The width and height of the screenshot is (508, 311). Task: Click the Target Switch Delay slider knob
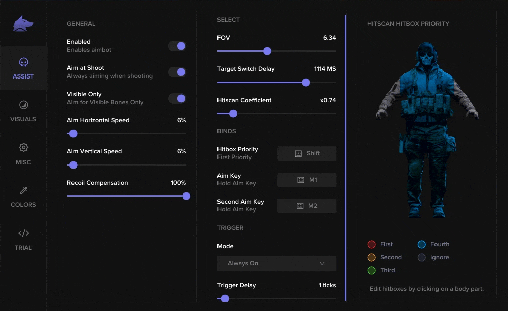pos(306,83)
